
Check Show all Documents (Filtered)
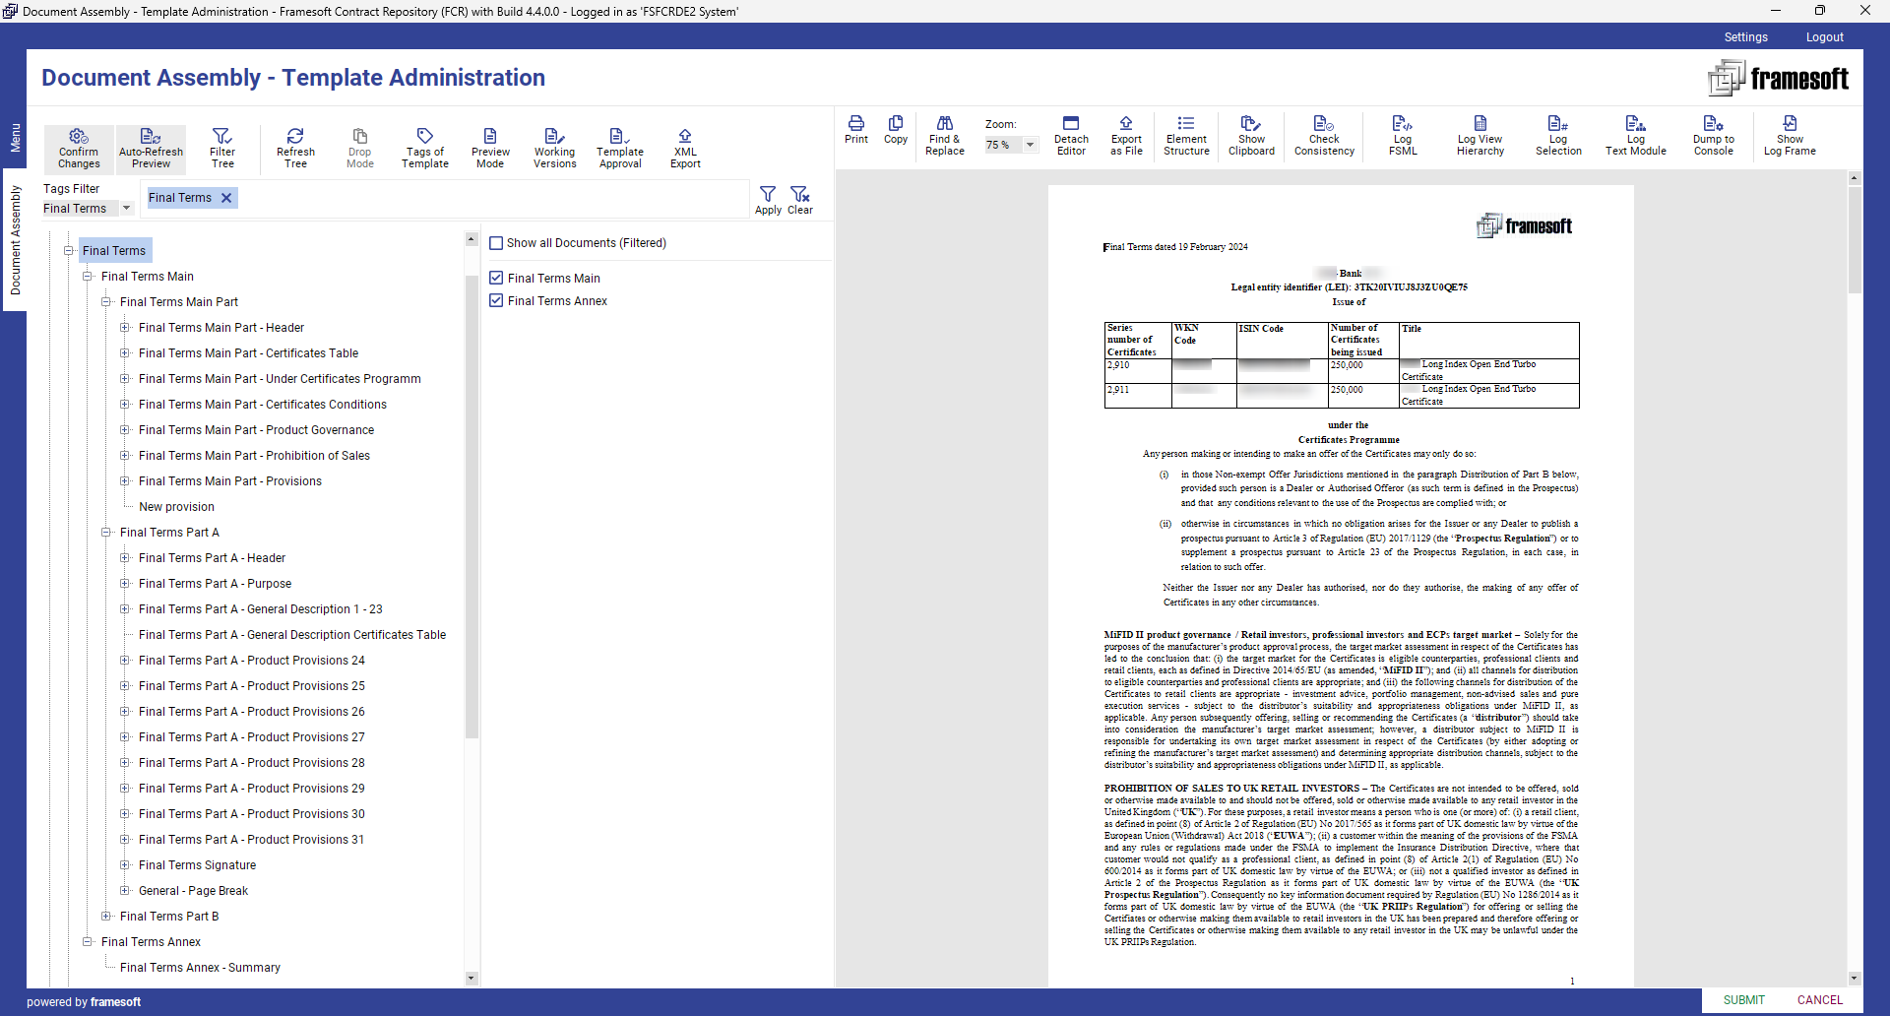click(496, 243)
